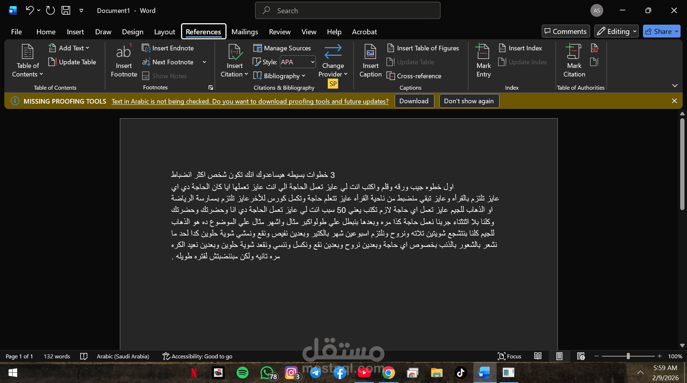687x383 pixels.
Task: Expand the Share button arrow
Action: [677, 31]
